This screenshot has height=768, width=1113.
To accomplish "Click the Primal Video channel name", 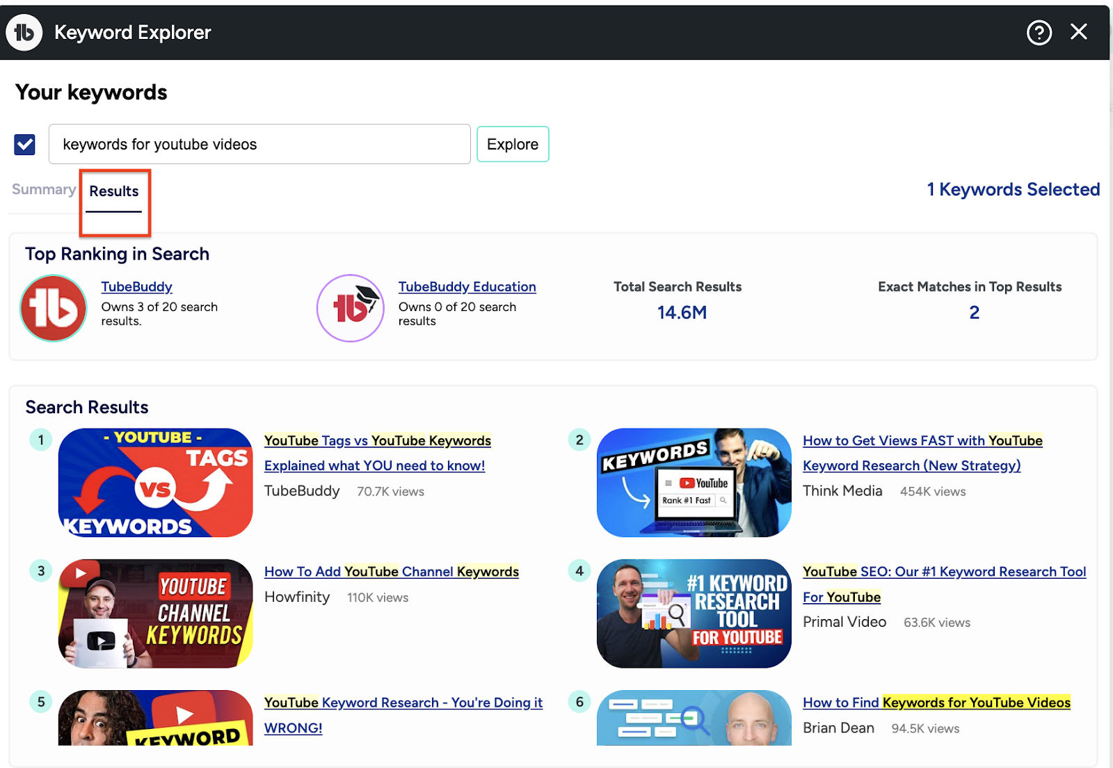I will 844,622.
